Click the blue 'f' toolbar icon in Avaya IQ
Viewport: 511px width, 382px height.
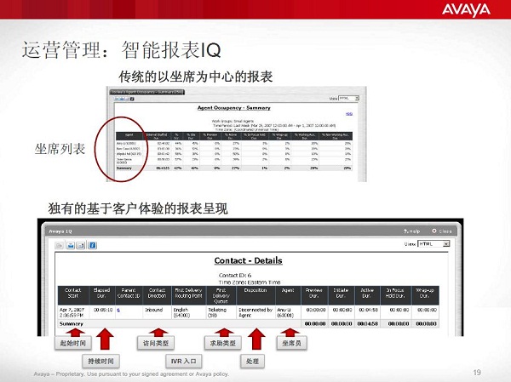(x=92, y=245)
